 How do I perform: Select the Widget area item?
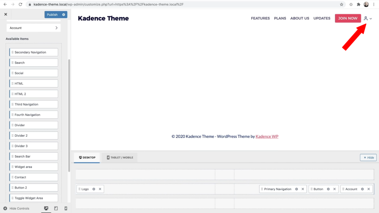34,167
